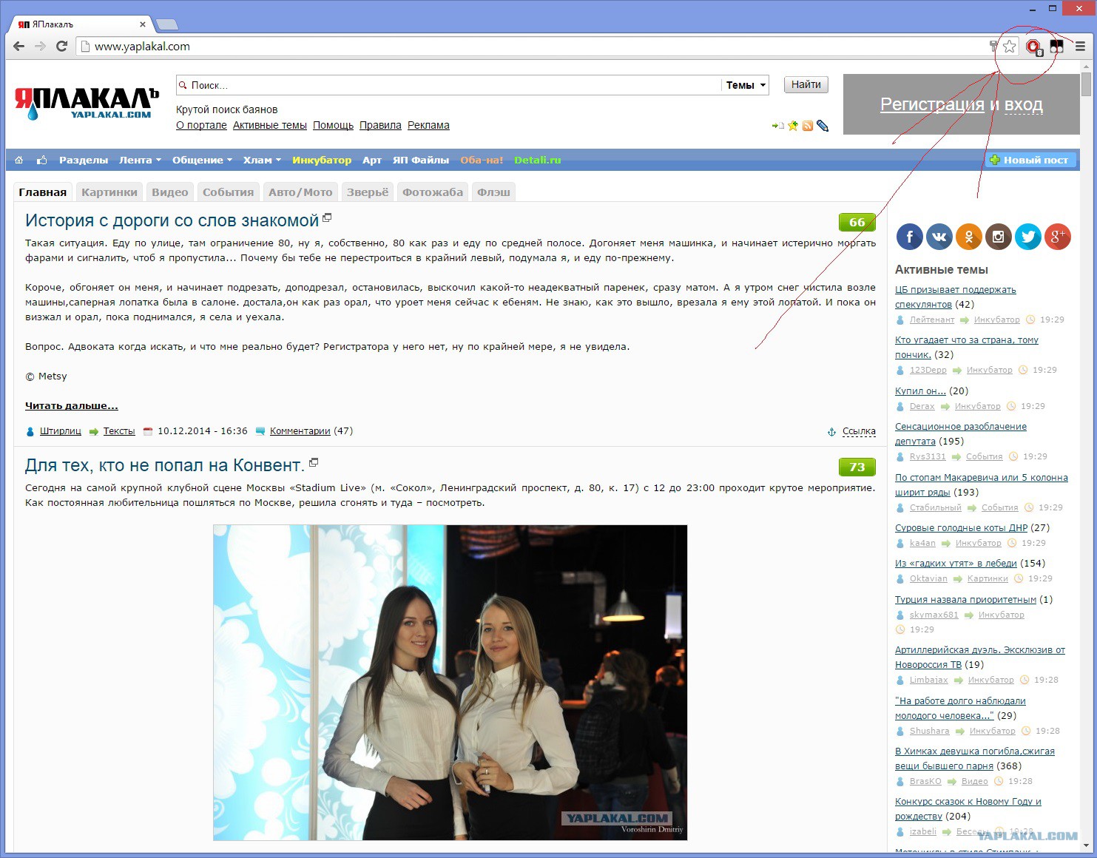Expand the Темы search scope dropdown
Screen dimensions: 1097x858
point(746,85)
